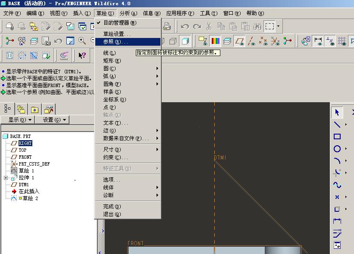354x254 pixels.
Task: Select 草绘 2 in model tree
Action: coord(30,198)
